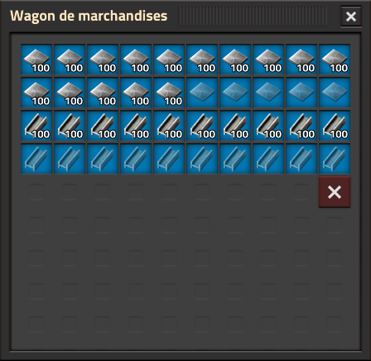This screenshot has height=361, width=371.
Task: Select the last steel beam stack of 100
Action: [x=335, y=126]
